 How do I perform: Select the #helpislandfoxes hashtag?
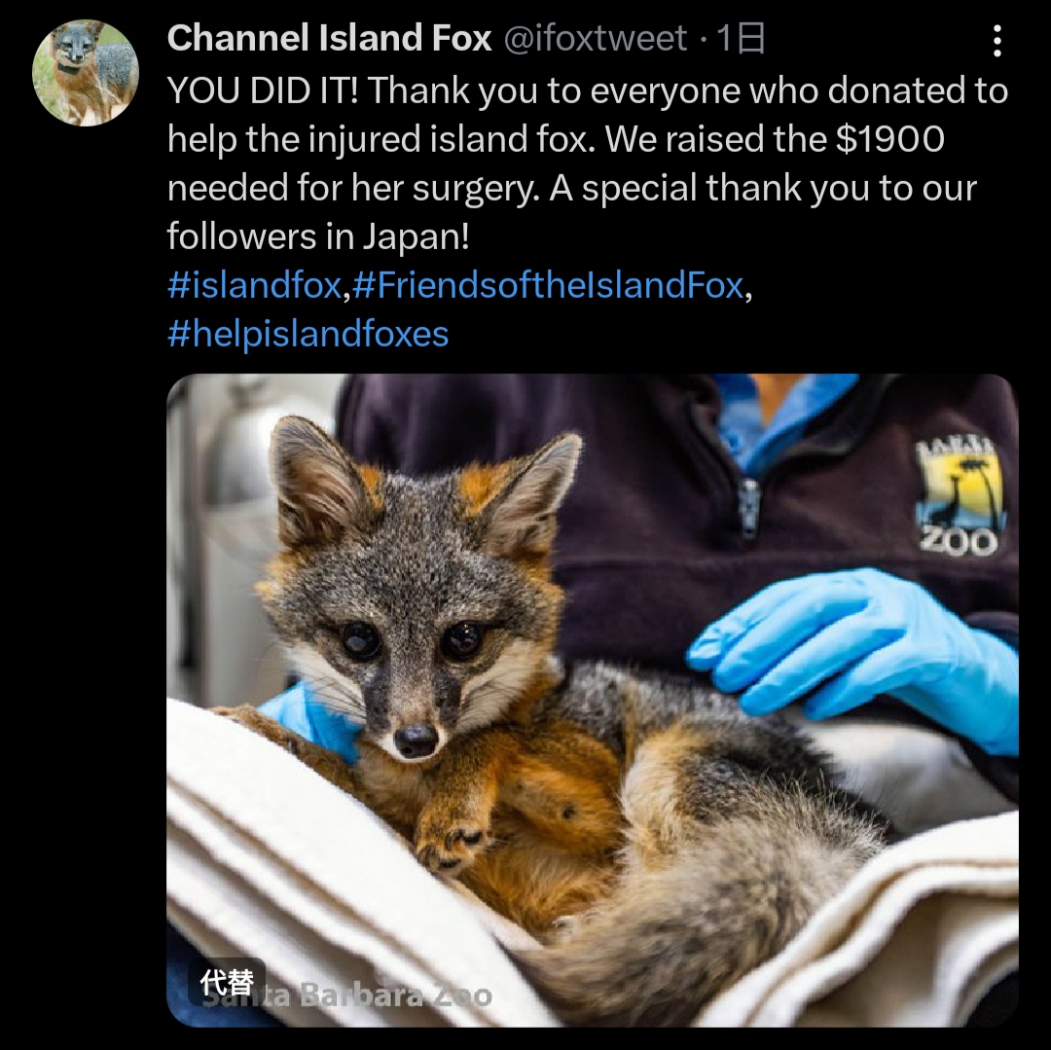click(x=308, y=333)
